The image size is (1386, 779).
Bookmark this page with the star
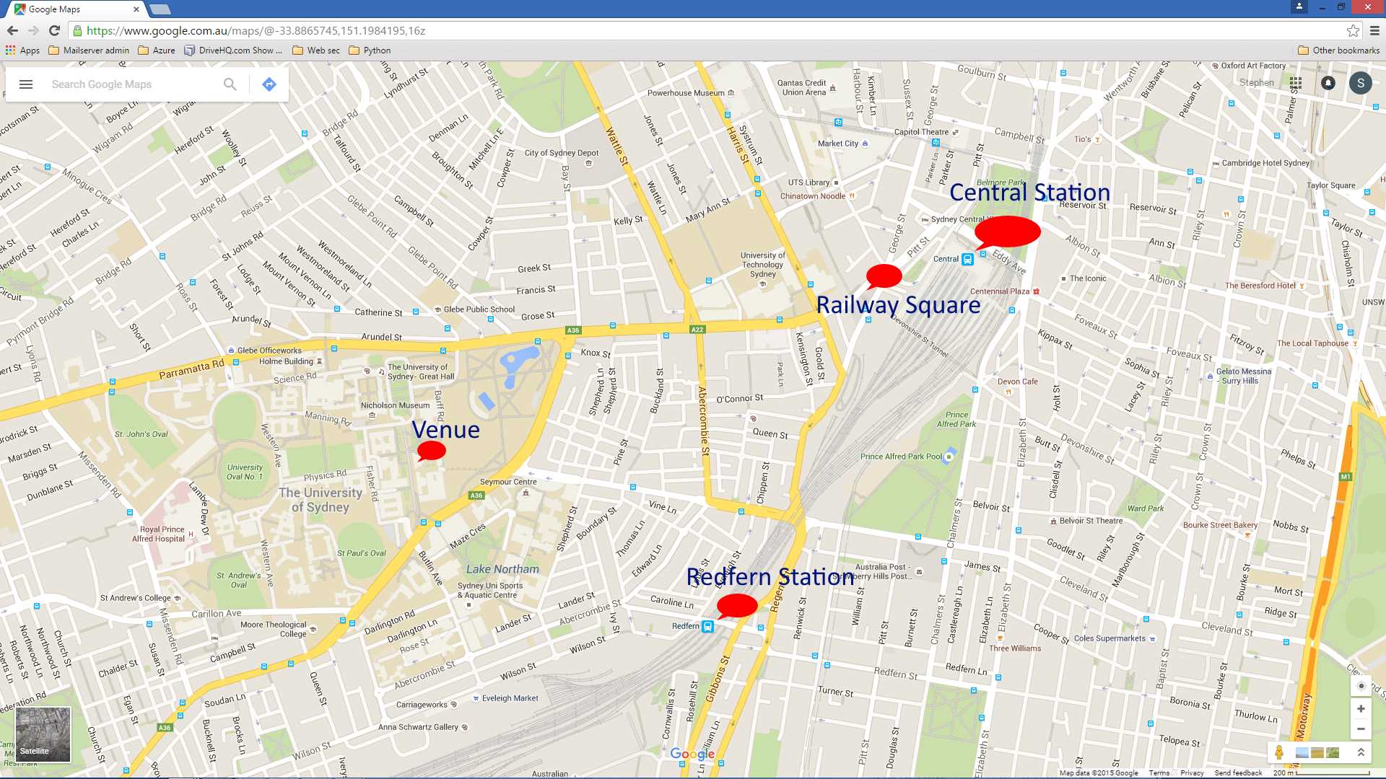(x=1353, y=31)
